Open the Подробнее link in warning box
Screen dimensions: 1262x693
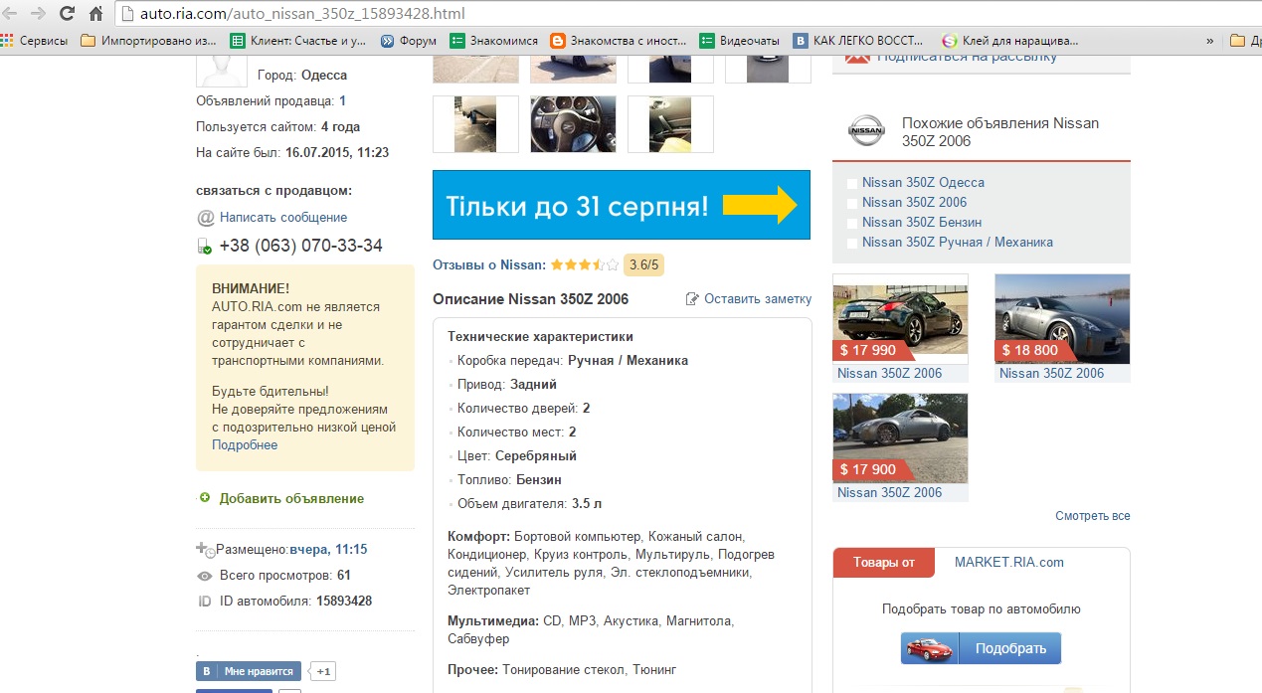coord(245,444)
